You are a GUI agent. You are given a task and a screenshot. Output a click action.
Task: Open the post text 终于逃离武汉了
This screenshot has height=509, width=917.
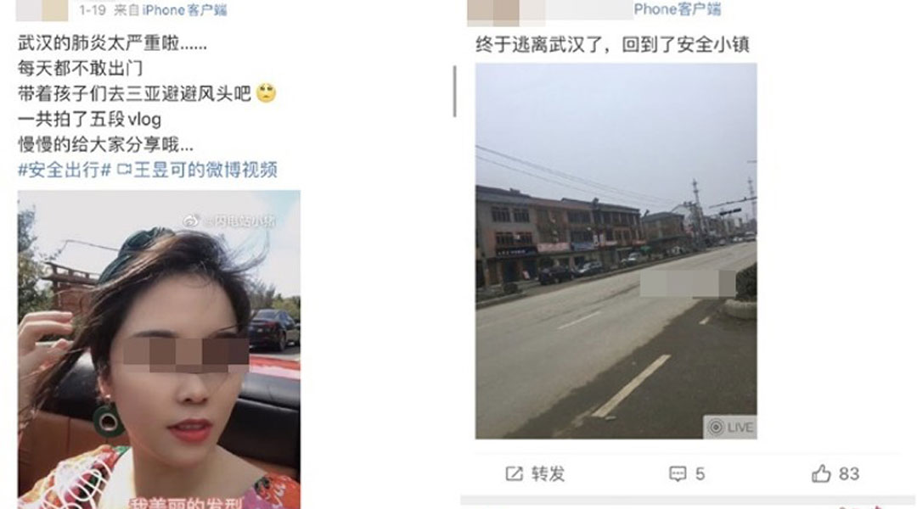612,44
